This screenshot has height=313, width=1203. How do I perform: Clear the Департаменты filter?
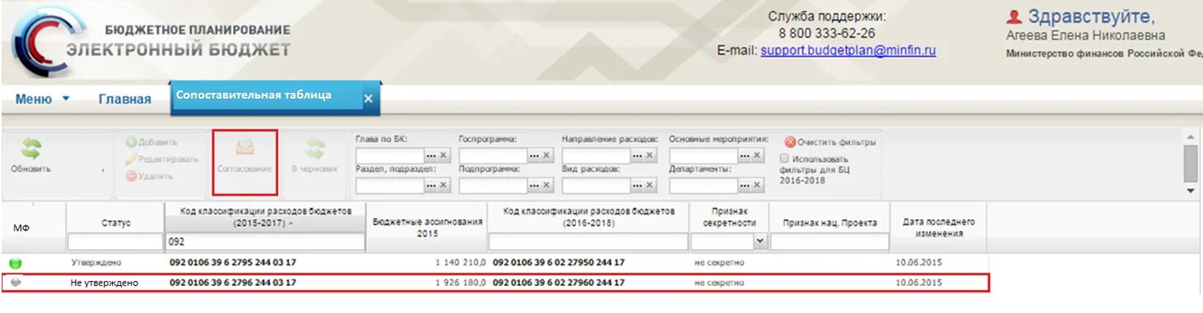pos(758,186)
